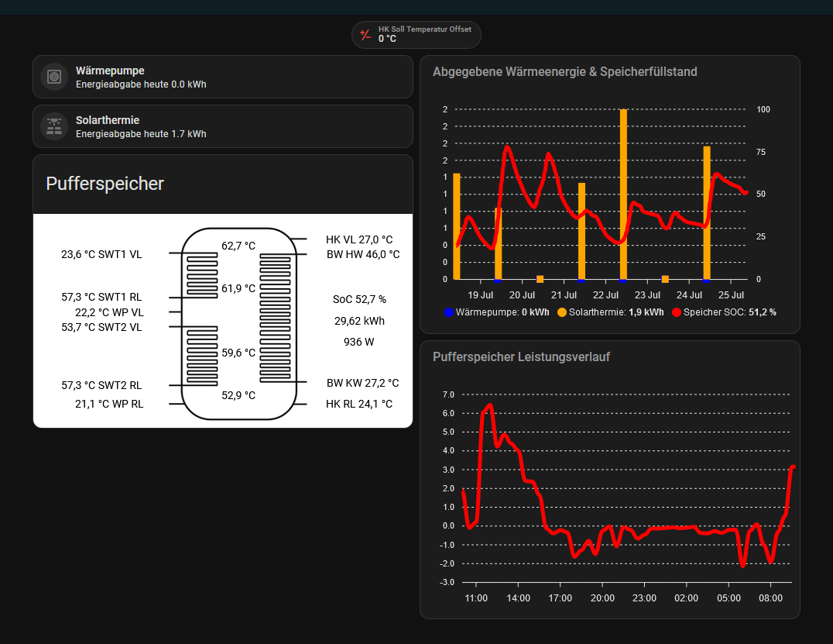Screen dimensions: 833x644
Task: Click the Pufferspeicher Leistungsverlauf chart title
Action: 522,357
